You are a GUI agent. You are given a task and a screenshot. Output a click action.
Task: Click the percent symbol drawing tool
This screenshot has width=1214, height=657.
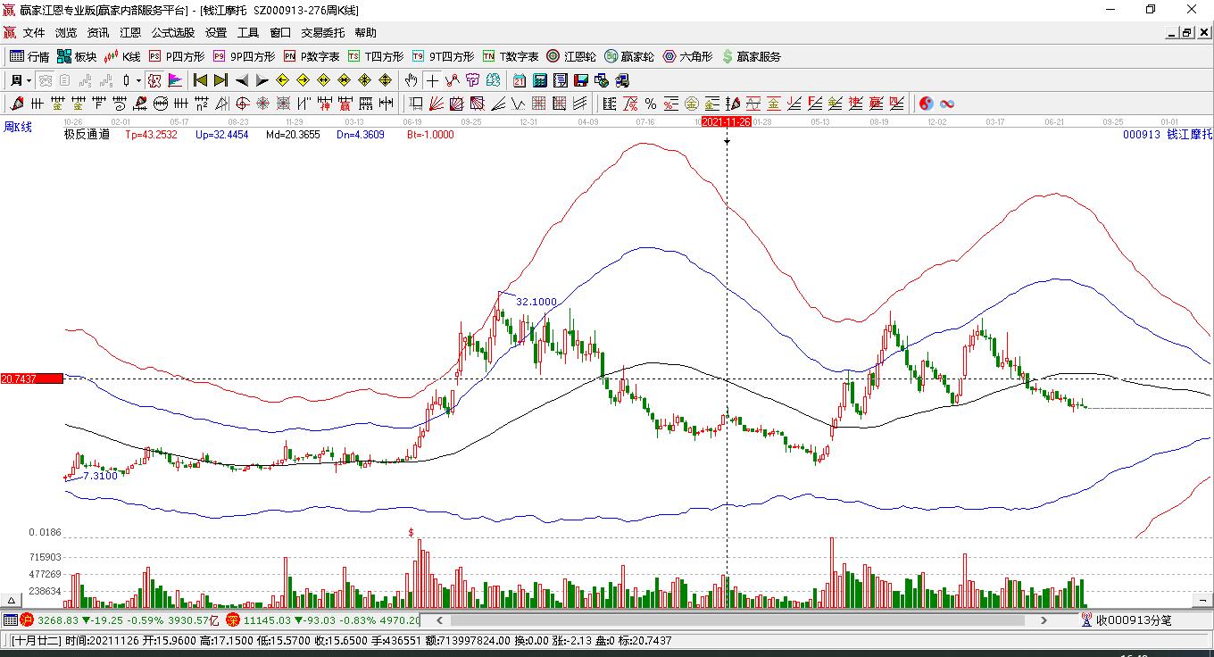[651, 104]
